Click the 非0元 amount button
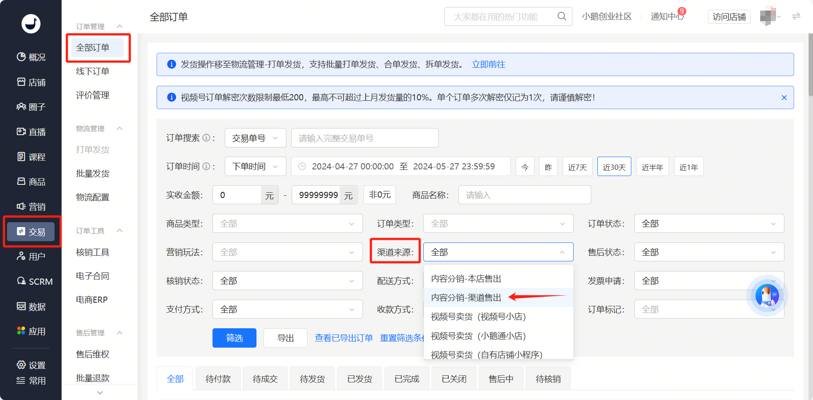This screenshot has width=813, height=400. point(380,194)
